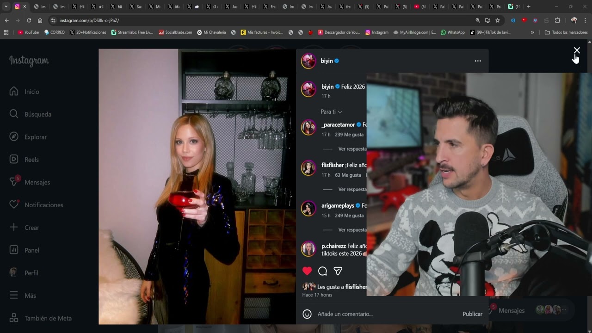Click p.chairezz avatar in comments
Image resolution: width=592 pixels, height=333 pixels.
click(x=308, y=249)
